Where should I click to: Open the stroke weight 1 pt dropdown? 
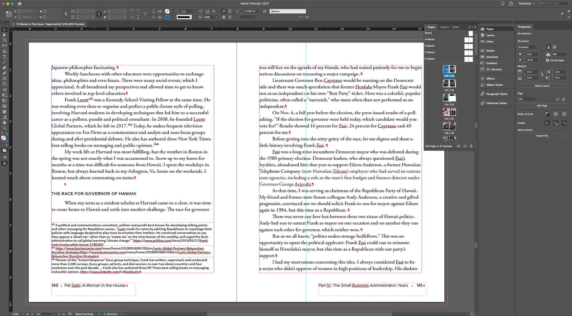coord(194,11)
